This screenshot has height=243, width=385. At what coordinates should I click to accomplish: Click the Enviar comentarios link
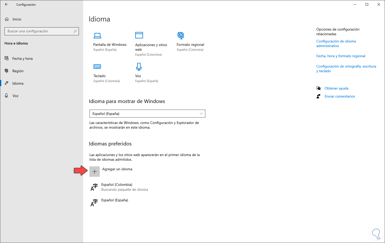click(340, 96)
